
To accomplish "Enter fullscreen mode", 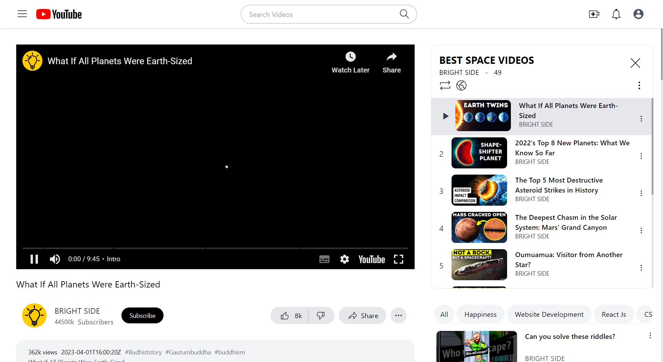I will (x=398, y=259).
